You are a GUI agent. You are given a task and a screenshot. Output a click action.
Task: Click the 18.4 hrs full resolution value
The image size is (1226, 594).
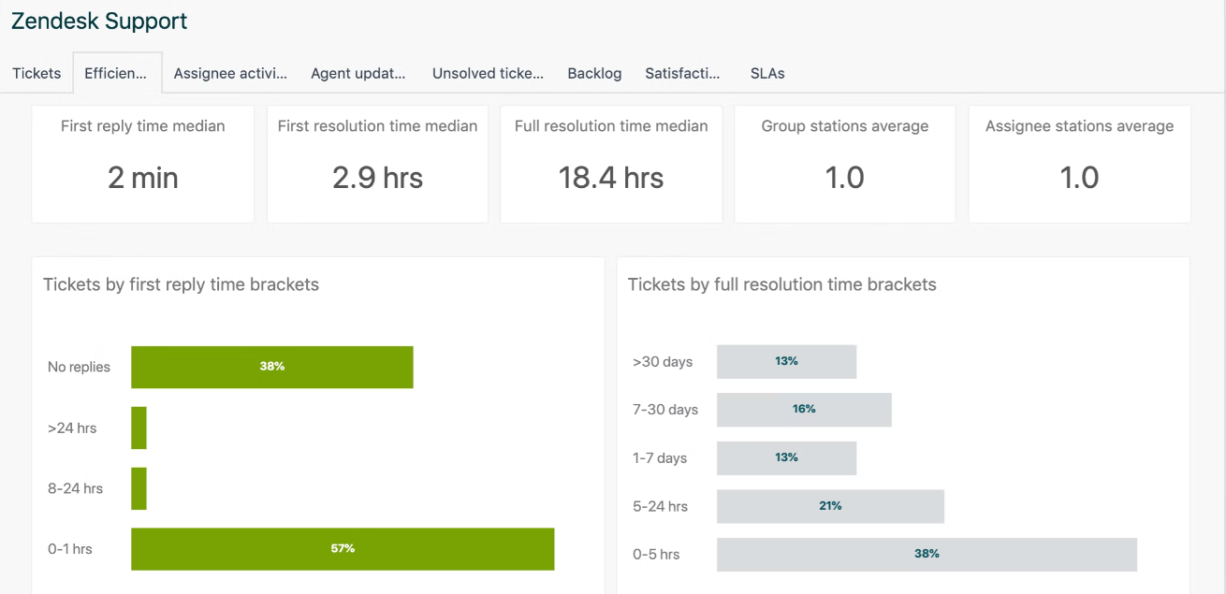point(611,178)
